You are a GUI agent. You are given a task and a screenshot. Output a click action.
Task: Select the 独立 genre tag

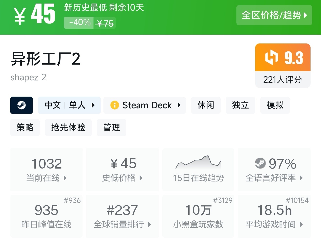click(x=240, y=105)
